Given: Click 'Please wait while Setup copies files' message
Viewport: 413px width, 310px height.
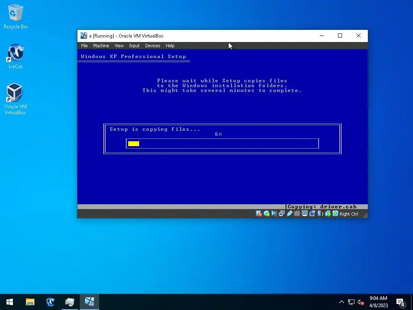Looking at the screenshot, I should pos(222,81).
